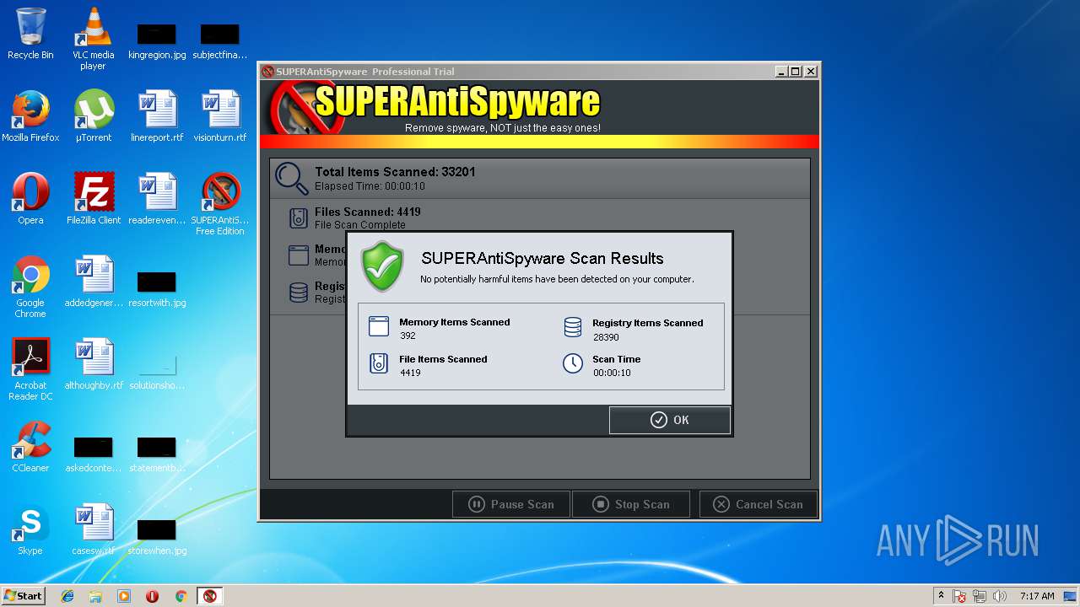Click the disk icon beside Files Scanned

pos(298,218)
